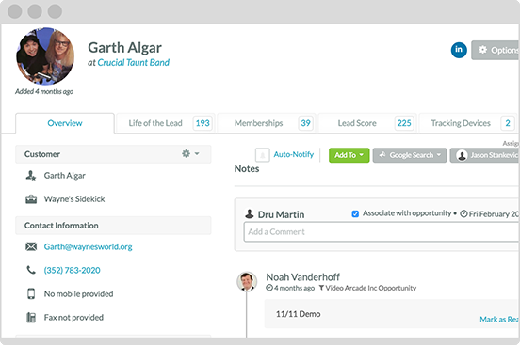
Task: Open Noah Vanderhoff's avatar thumbnail
Action: pos(247,281)
